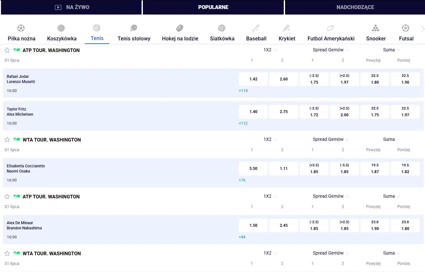Switch to the NA ŻYWO tab
This screenshot has width=425, height=272.
[x=71, y=7]
